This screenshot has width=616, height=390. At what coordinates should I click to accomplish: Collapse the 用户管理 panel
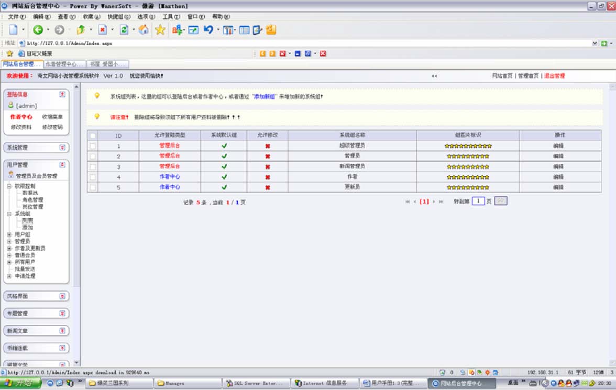(x=62, y=164)
